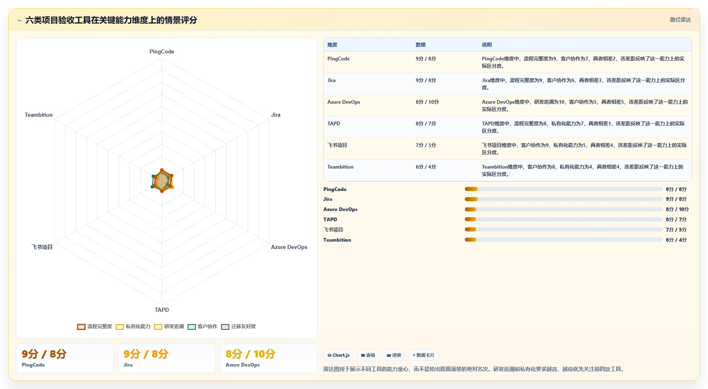The height and width of the screenshot is (389, 708).
Task: Click the 6分 / 4分 cell in the table
Action: click(x=426, y=167)
